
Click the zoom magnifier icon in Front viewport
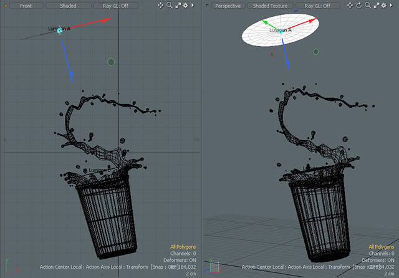pyautogui.click(x=169, y=5)
